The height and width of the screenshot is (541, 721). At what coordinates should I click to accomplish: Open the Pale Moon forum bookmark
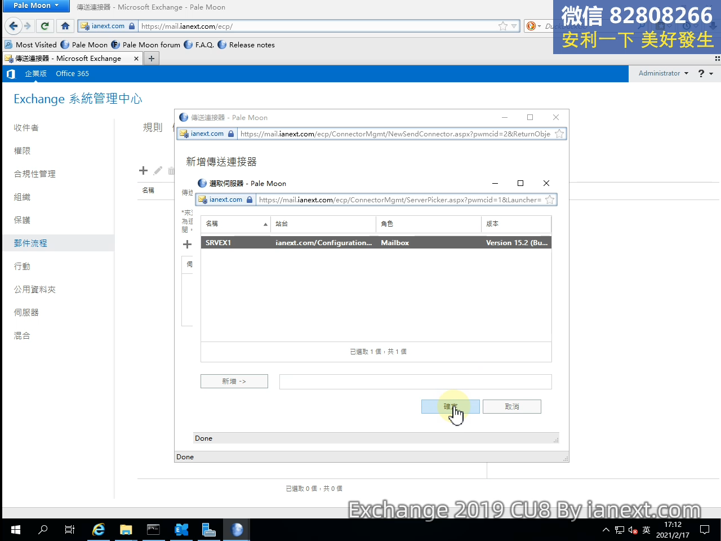[x=146, y=45]
